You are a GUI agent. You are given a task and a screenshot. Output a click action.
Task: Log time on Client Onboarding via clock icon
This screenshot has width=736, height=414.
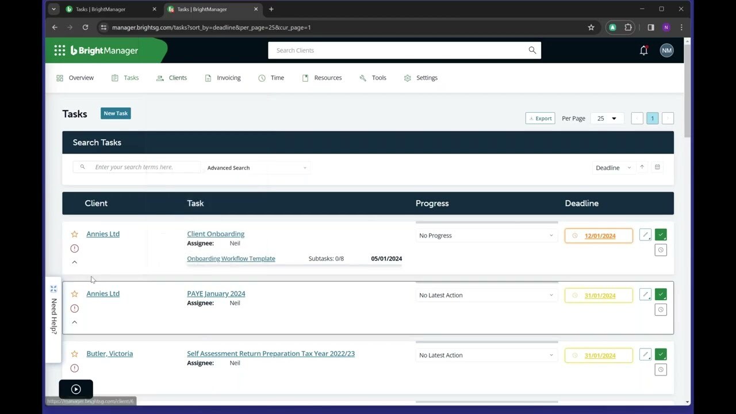tap(660, 250)
